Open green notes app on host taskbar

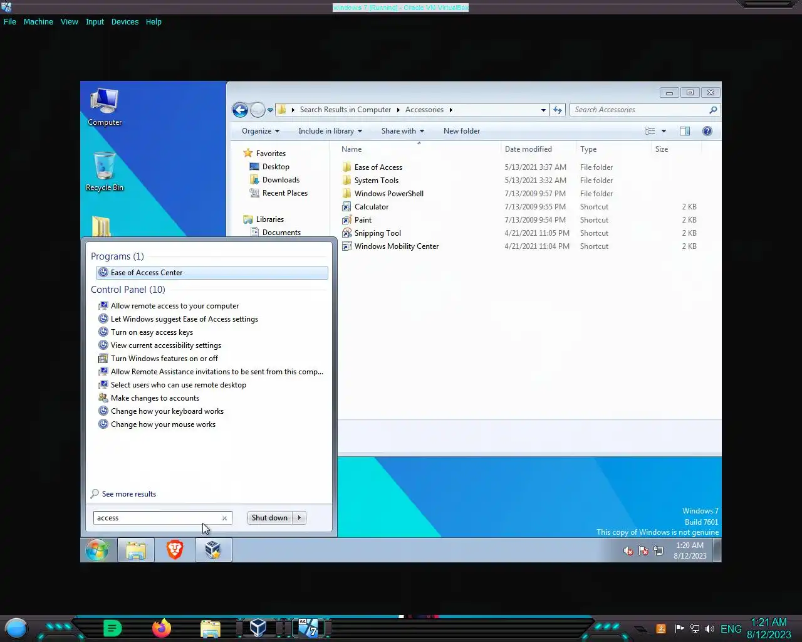click(x=112, y=628)
